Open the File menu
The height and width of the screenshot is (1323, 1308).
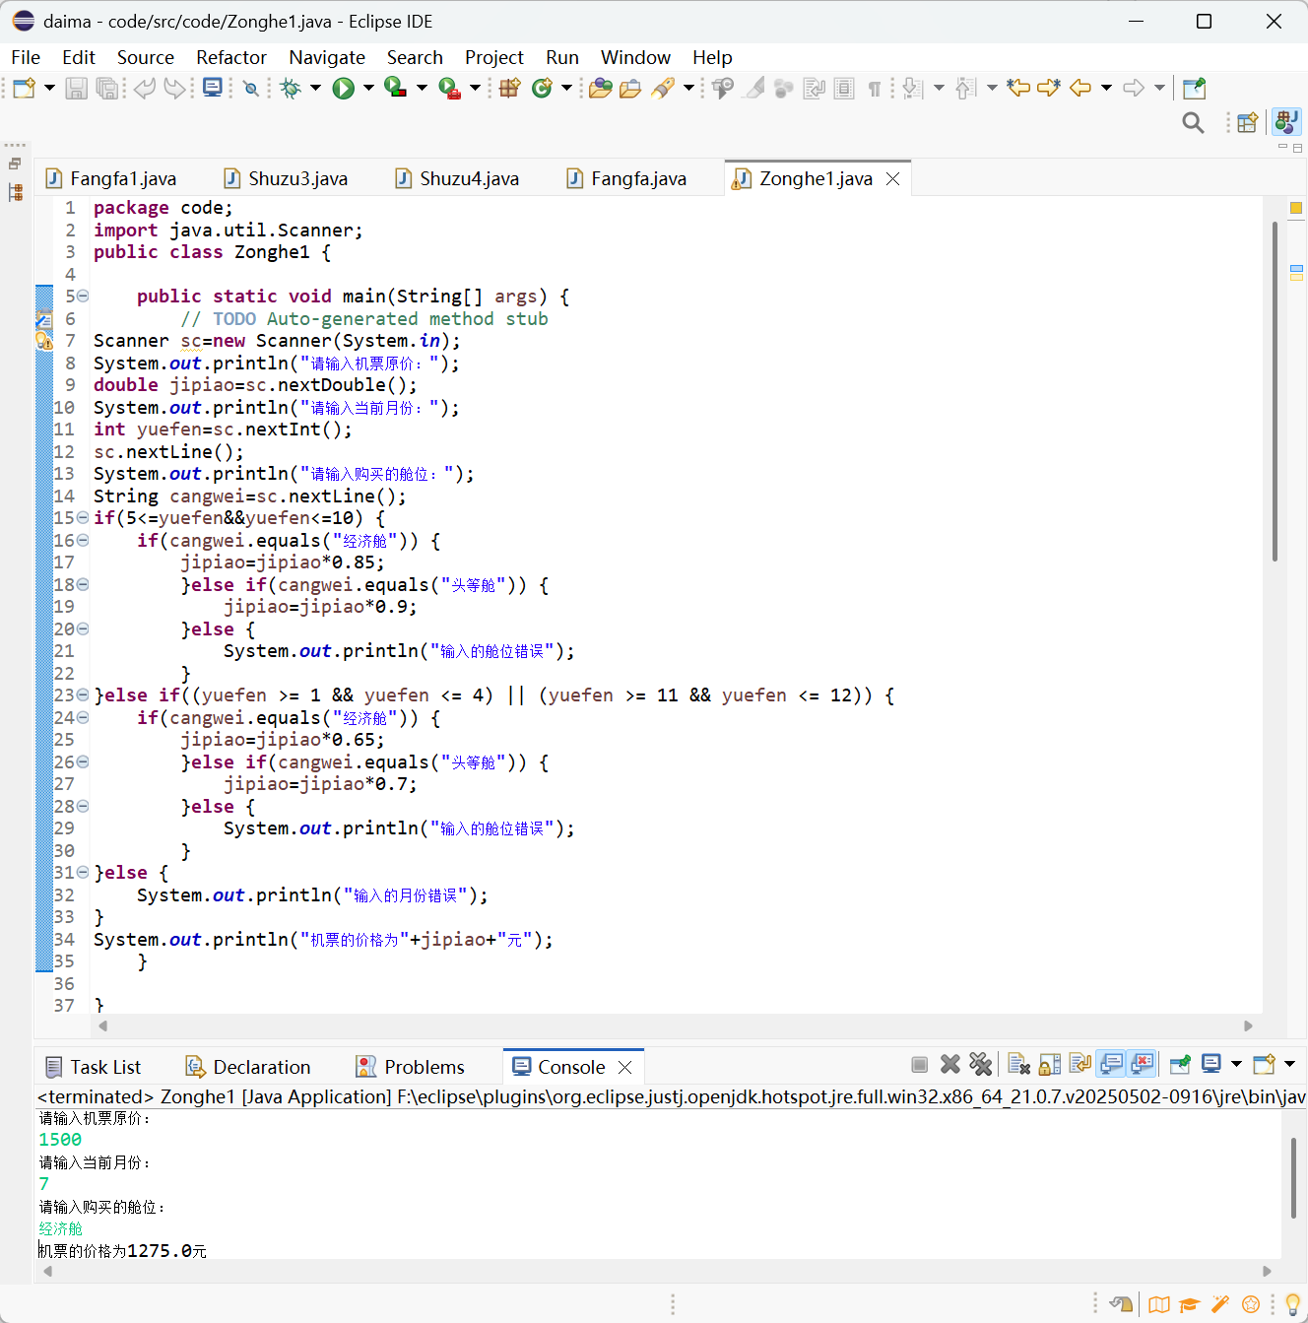click(26, 57)
